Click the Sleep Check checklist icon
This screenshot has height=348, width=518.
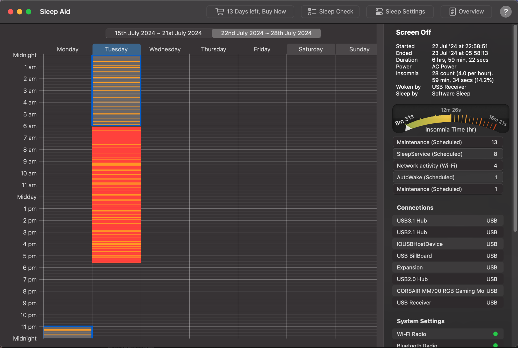point(312,12)
